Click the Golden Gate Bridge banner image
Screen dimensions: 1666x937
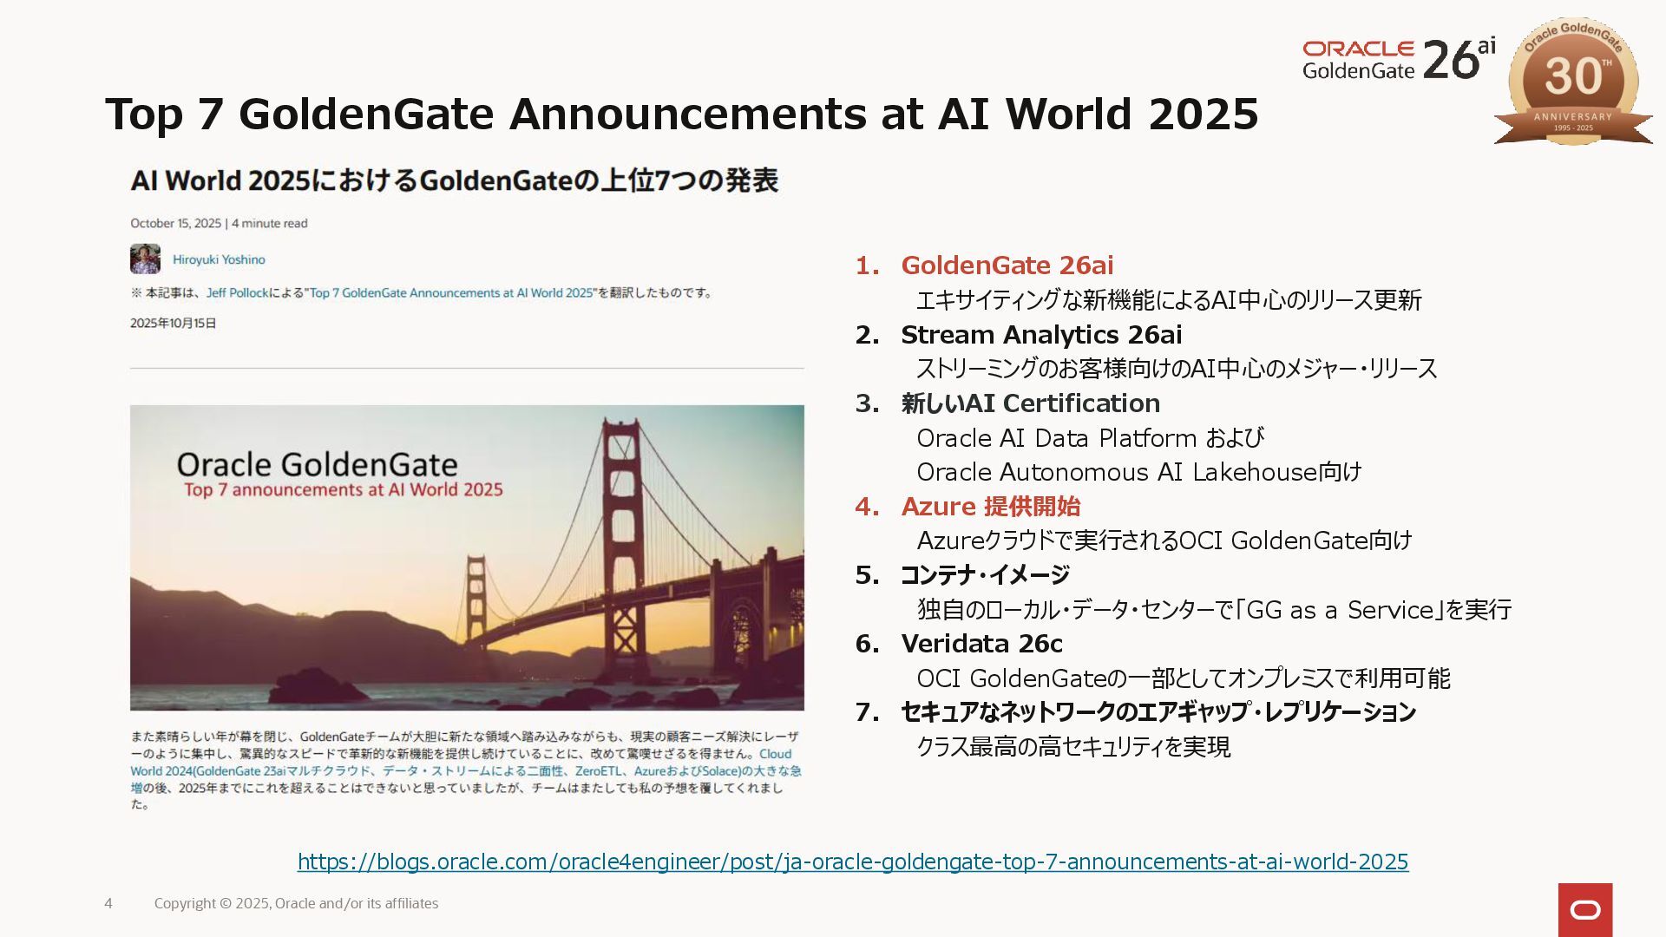click(467, 557)
